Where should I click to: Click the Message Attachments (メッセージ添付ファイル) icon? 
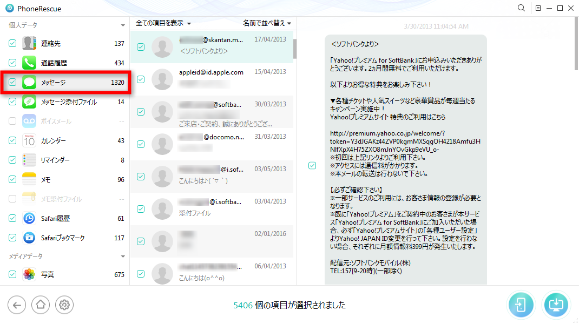click(29, 102)
